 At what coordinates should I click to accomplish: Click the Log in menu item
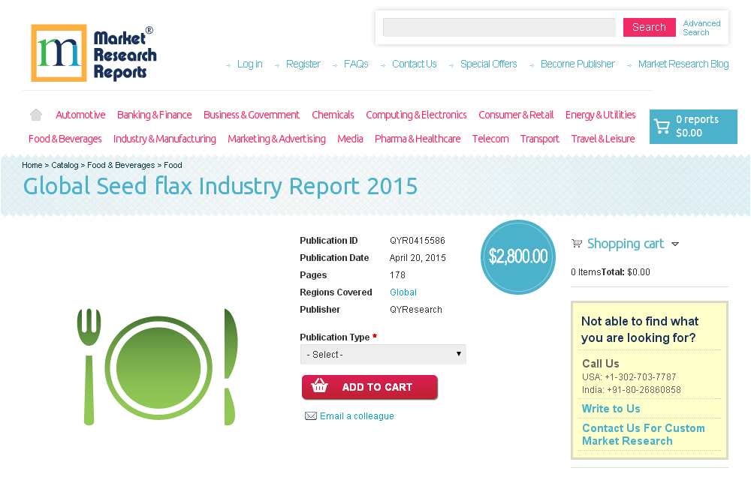click(x=249, y=64)
